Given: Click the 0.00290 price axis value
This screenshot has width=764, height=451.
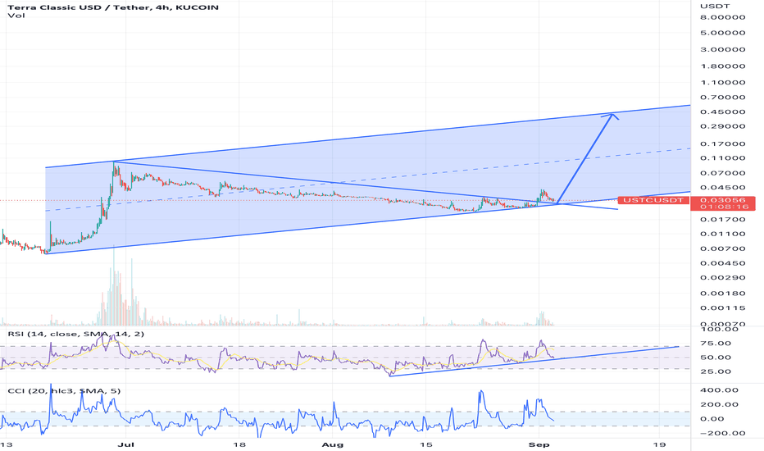Looking at the screenshot, I should coord(722,277).
